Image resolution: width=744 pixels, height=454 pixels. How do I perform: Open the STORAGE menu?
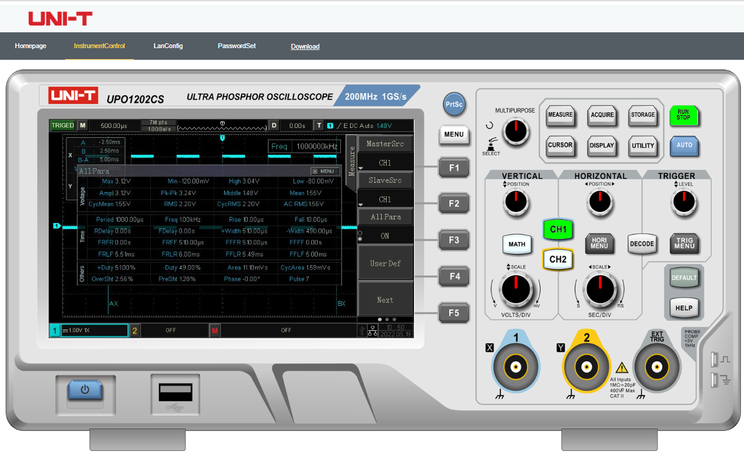point(643,116)
